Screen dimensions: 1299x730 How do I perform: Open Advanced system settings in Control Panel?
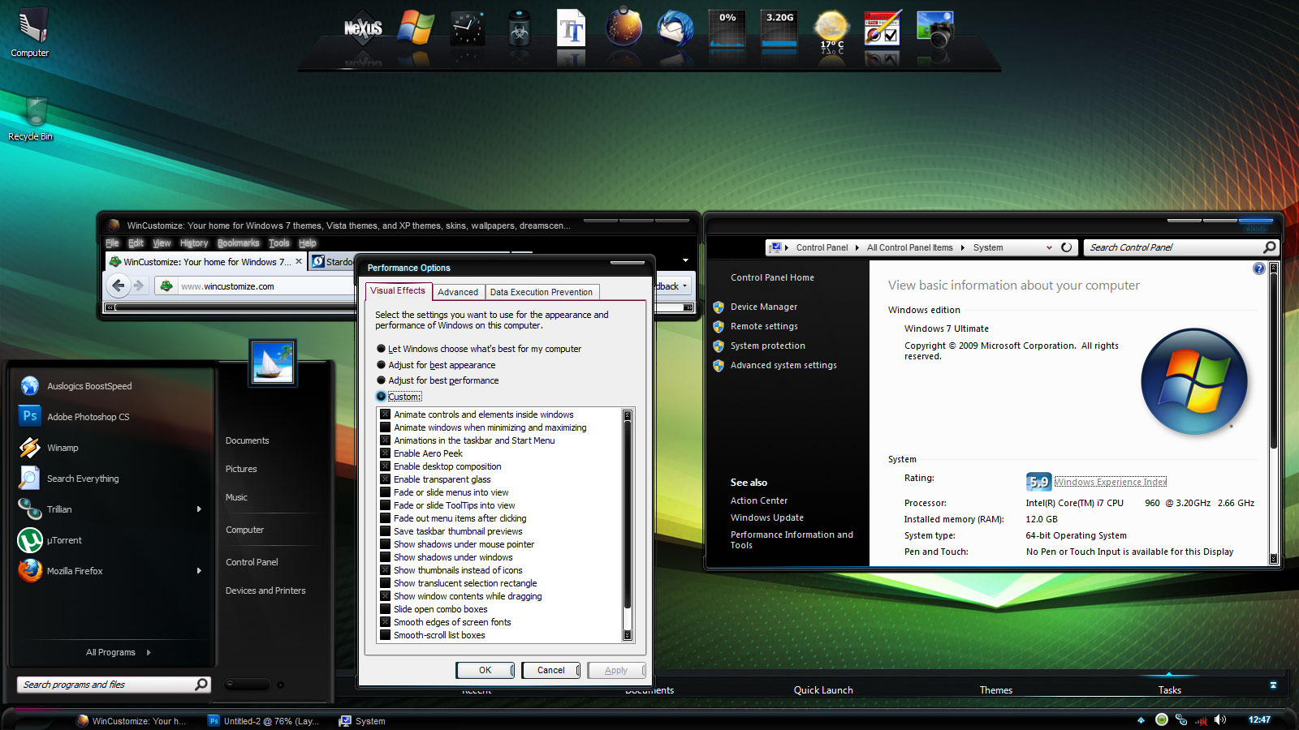coord(783,365)
